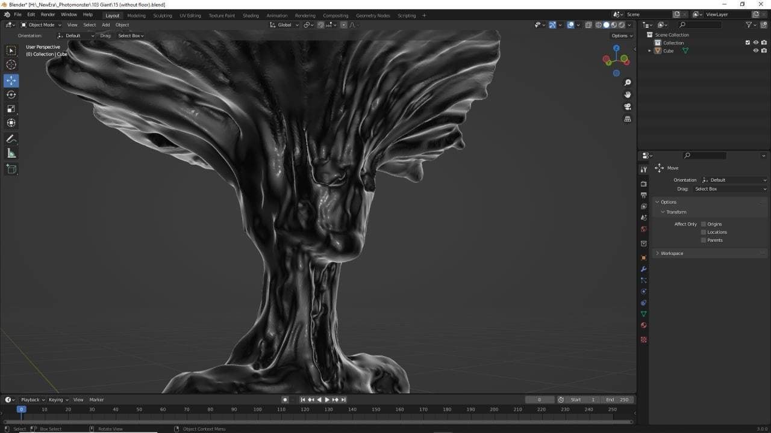Pick the Add Cube tool
The image size is (771, 433).
coord(11,169)
